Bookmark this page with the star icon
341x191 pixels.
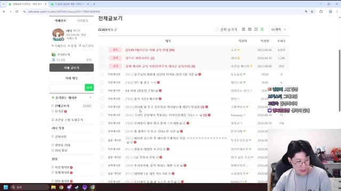tap(312, 12)
